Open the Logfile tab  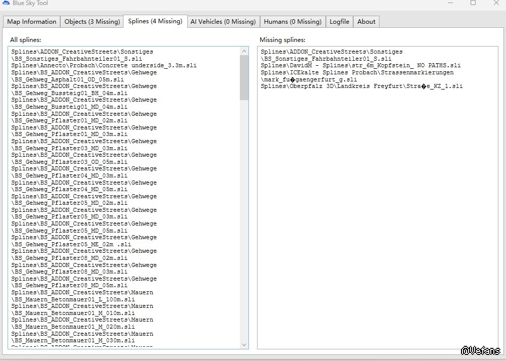pyautogui.click(x=340, y=22)
